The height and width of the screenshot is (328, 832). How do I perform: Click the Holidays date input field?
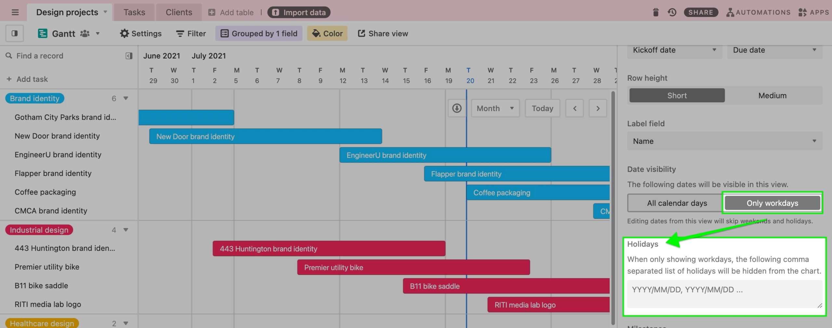pyautogui.click(x=724, y=294)
